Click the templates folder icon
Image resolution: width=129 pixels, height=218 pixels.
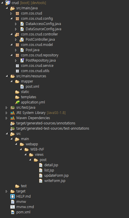[x=17, y=97]
